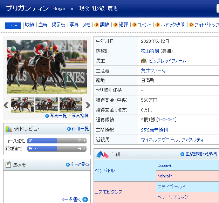Open dam コスモピクシス link
The width and height of the screenshot is (219, 203).
109,192
